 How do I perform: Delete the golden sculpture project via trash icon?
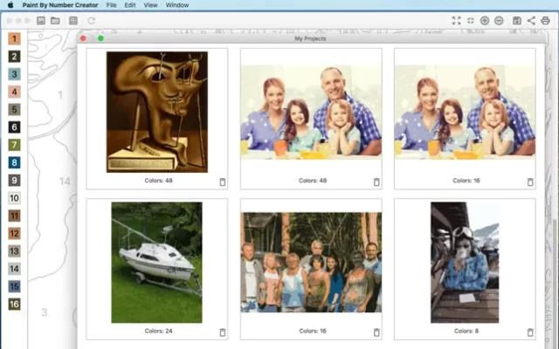point(222,181)
